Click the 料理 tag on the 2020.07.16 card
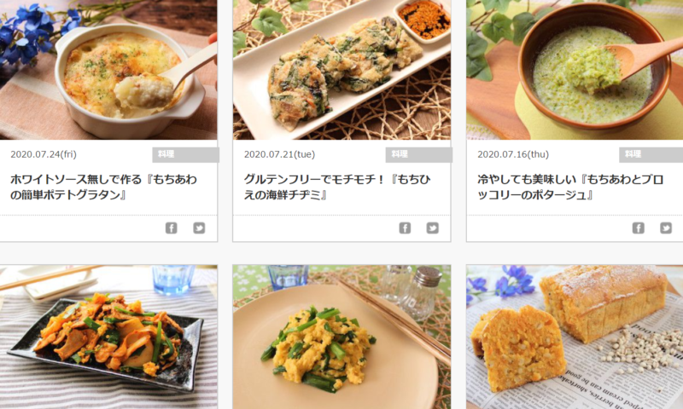This screenshot has width=683, height=409. pos(651,155)
